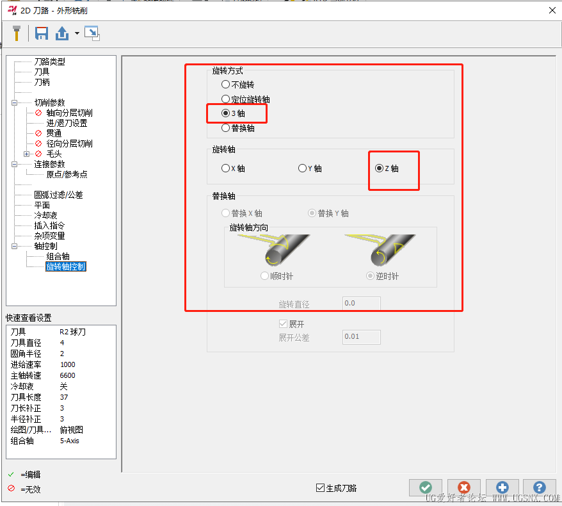Screen dimensions: 562x506
Task: Click the counterclockwise rotation direction image
Action: click(380, 250)
